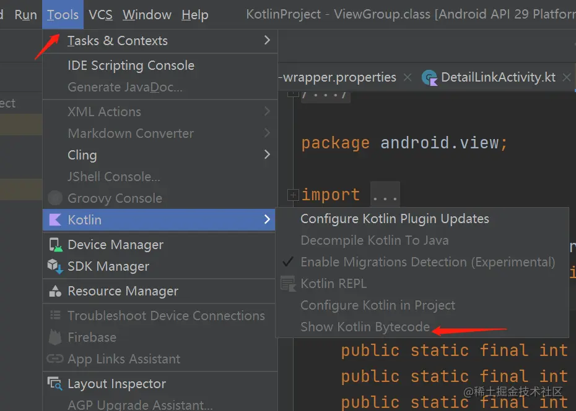576x411 pixels.
Task: Open the Help menu
Action: tap(195, 14)
